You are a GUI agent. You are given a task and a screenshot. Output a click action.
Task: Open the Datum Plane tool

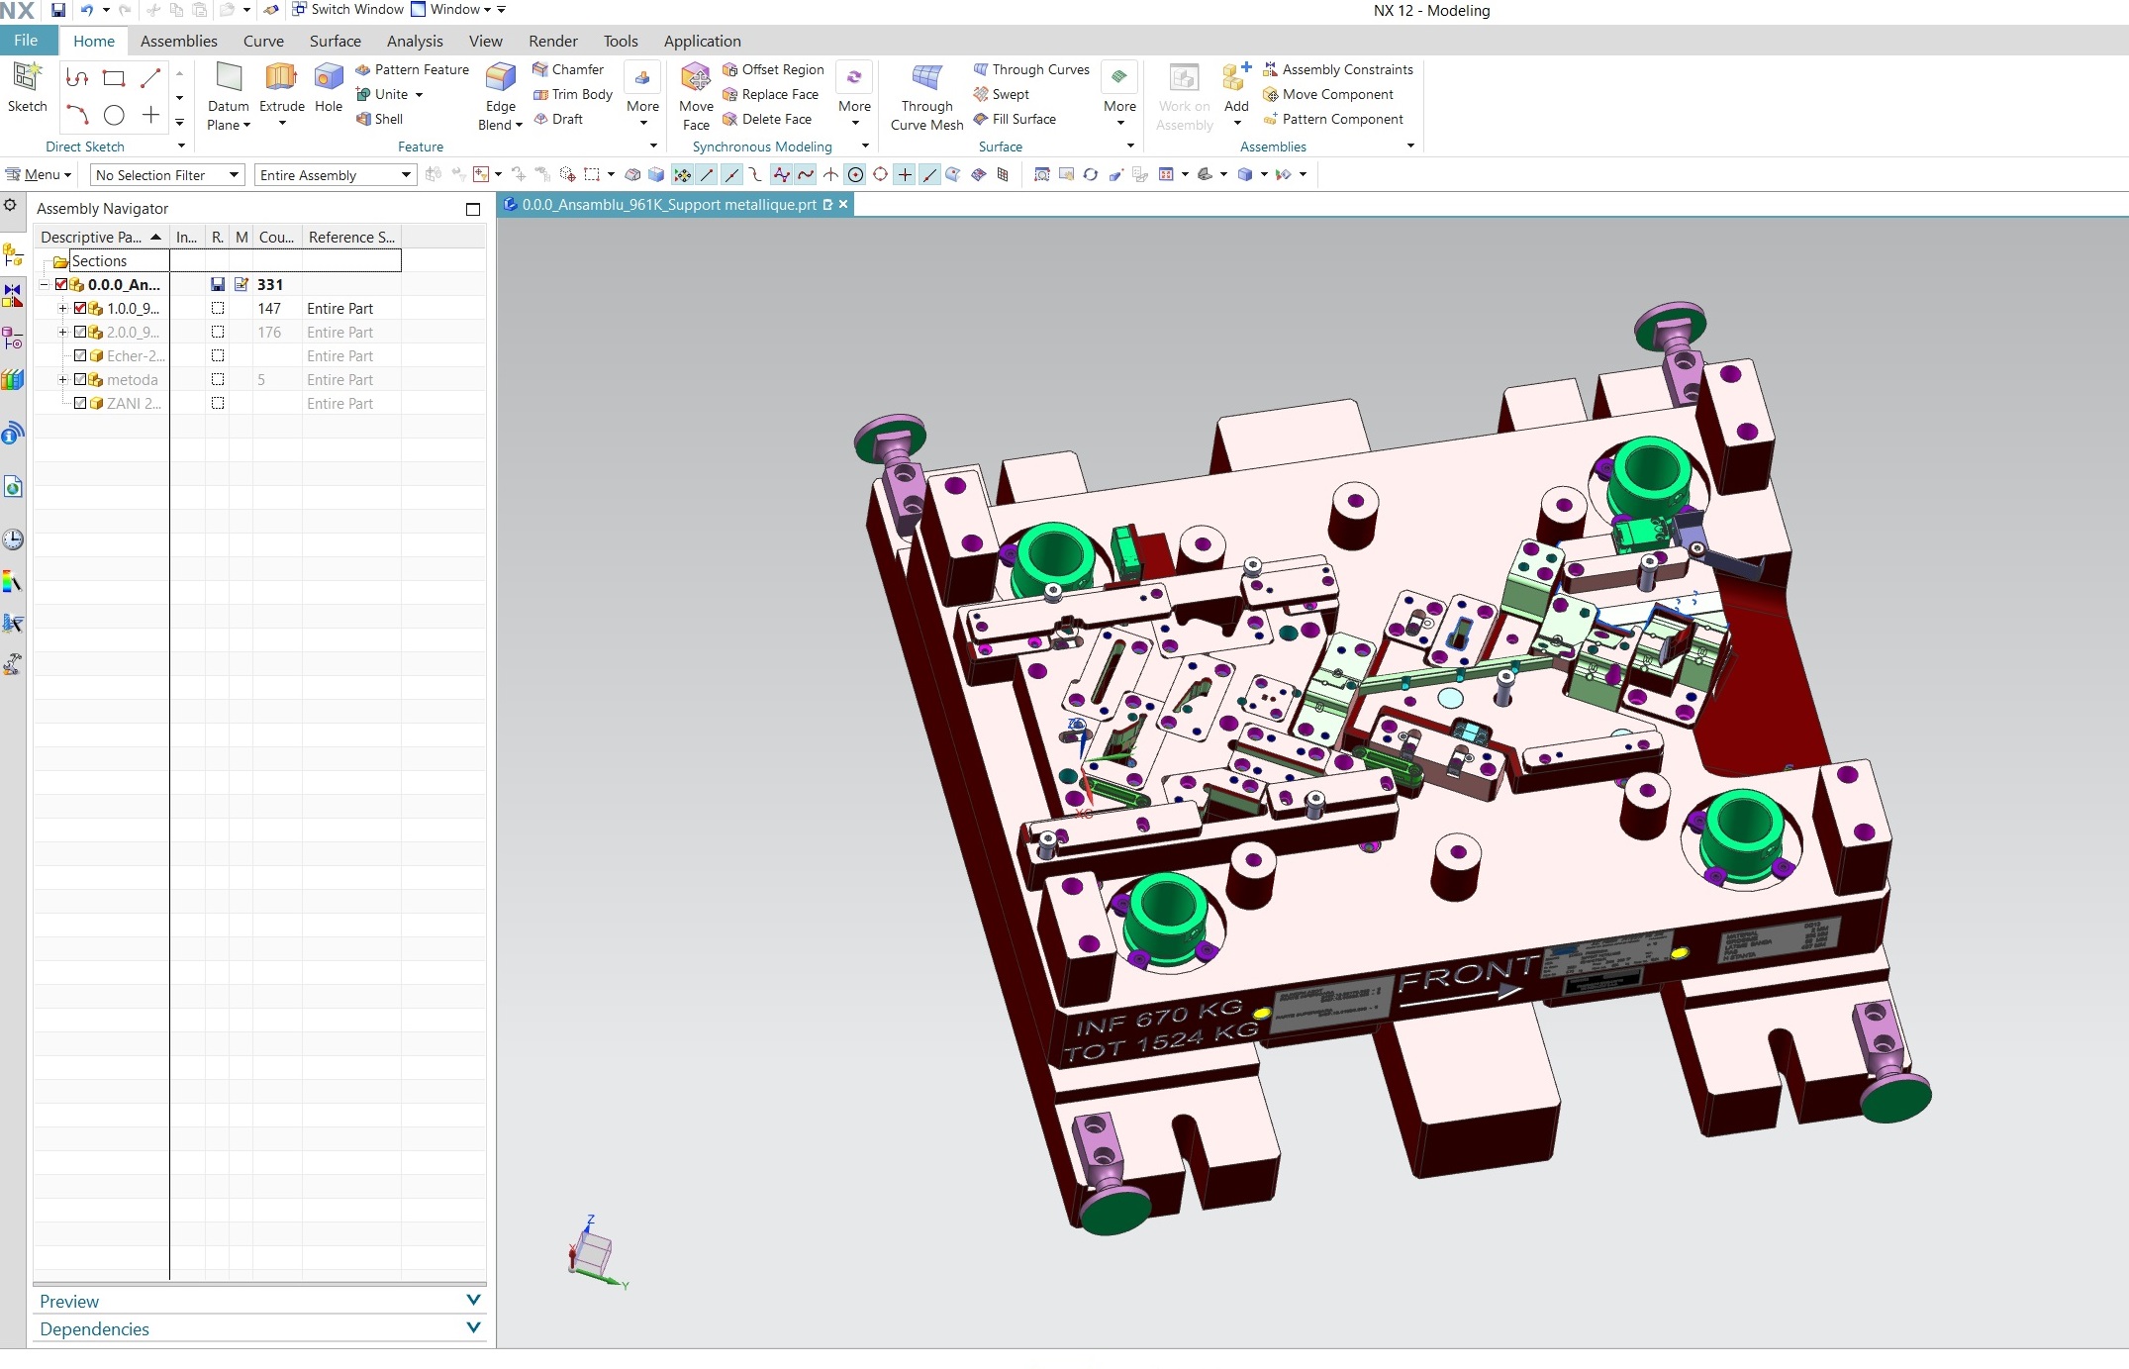click(229, 78)
